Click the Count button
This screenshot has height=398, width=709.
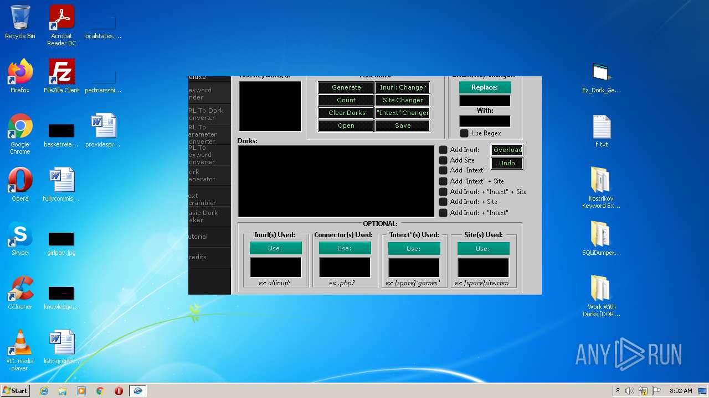[346, 100]
